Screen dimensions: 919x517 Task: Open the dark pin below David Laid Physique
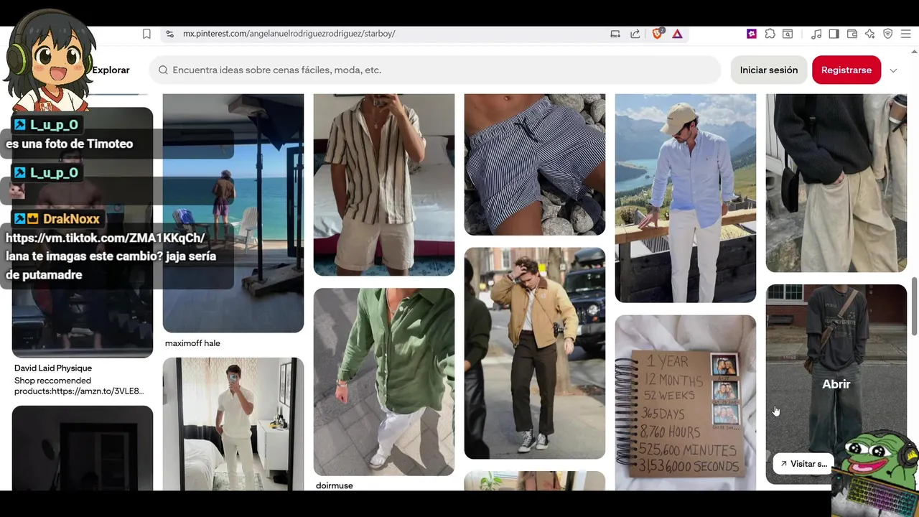coord(83,448)
